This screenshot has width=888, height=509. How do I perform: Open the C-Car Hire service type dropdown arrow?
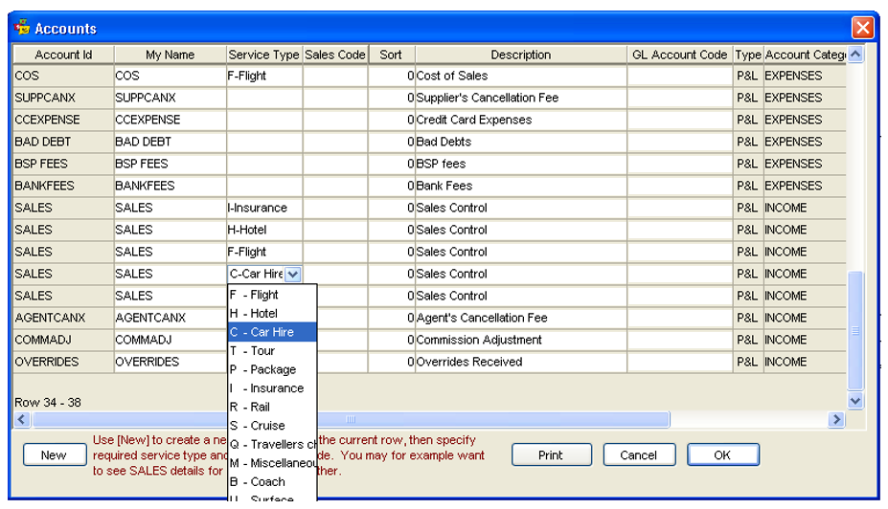tap(293, 275)
